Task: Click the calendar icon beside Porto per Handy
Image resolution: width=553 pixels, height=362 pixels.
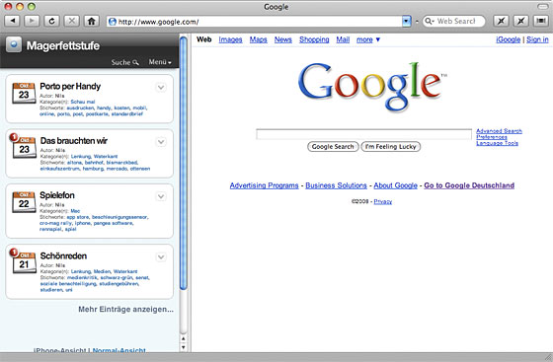Action: (24, 93)
